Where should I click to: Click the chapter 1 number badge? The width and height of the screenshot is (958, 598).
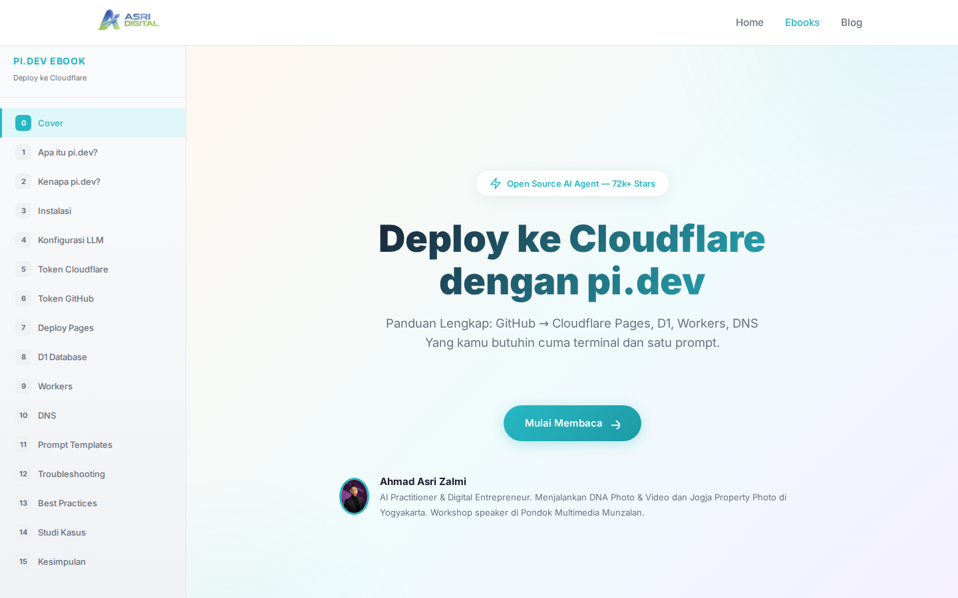(x=23, y=152)
